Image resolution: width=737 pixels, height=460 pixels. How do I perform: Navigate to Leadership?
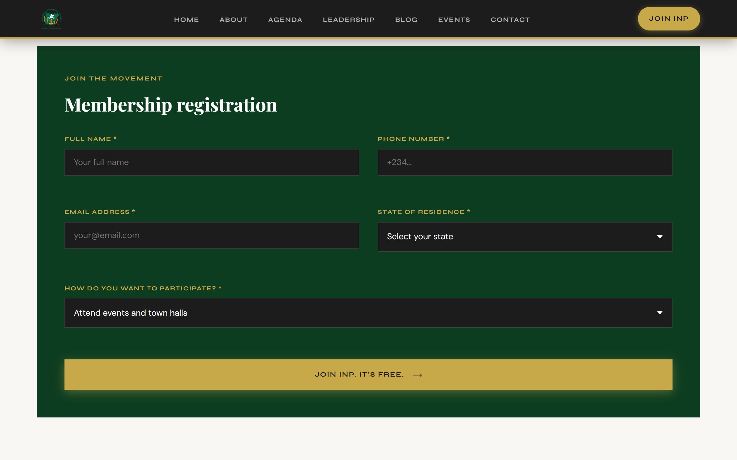click(349, 20)
